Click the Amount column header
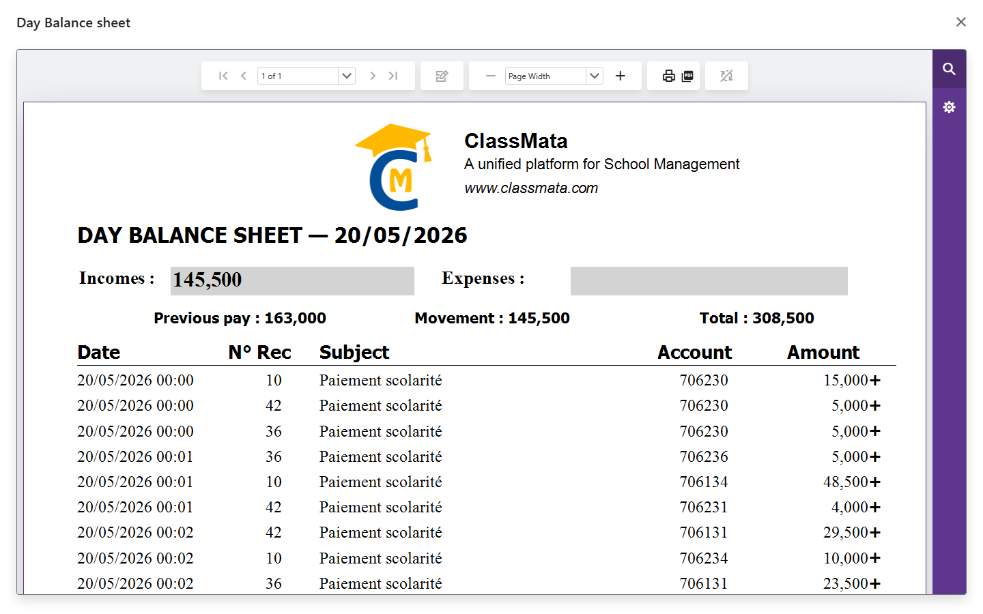The image size is (983, 614). pyautogui.click(x=823, y=352)
